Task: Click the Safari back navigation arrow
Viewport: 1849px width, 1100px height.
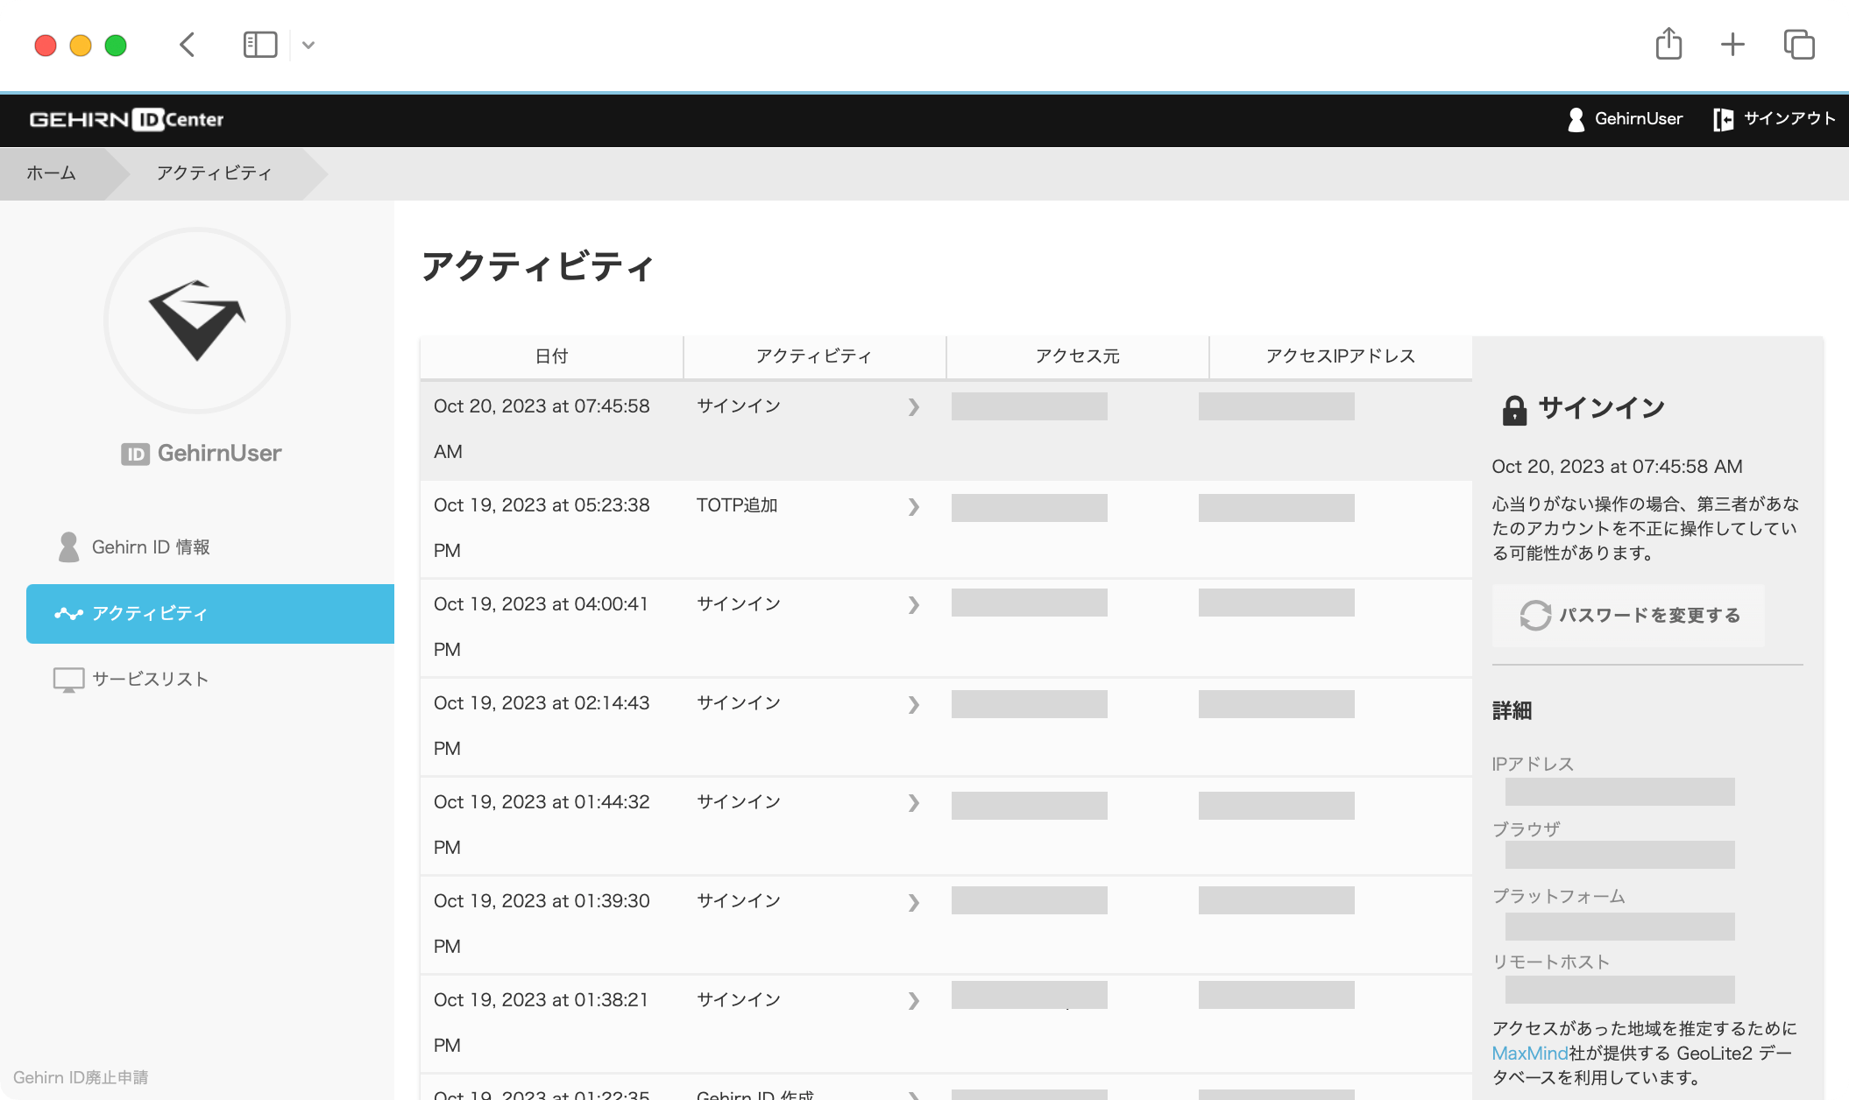Action: (x=186, y=44)
